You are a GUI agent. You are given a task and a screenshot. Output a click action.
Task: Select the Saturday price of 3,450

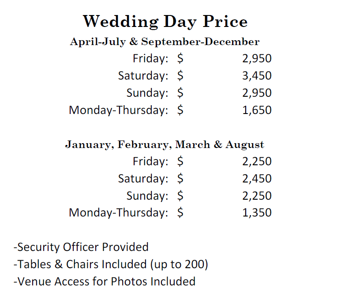coord(257,76)
